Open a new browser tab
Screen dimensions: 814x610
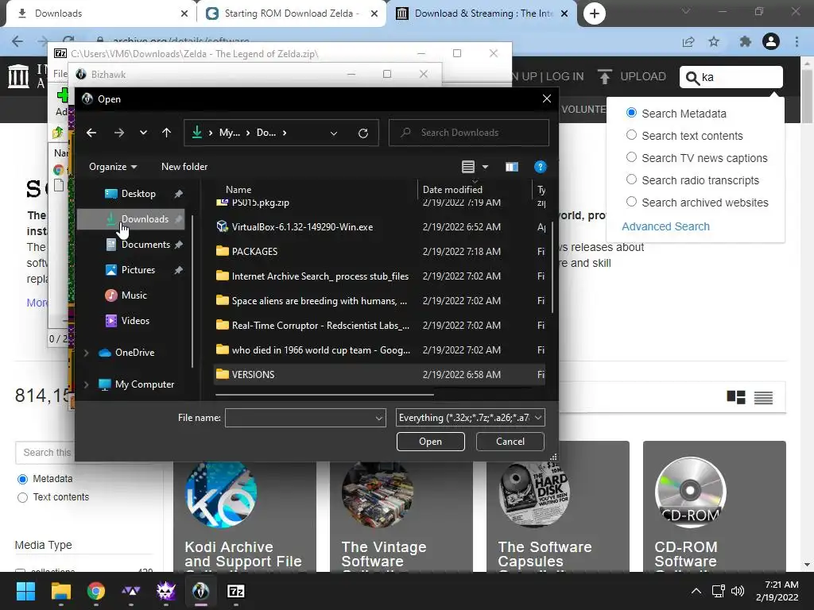pos(595,14)
